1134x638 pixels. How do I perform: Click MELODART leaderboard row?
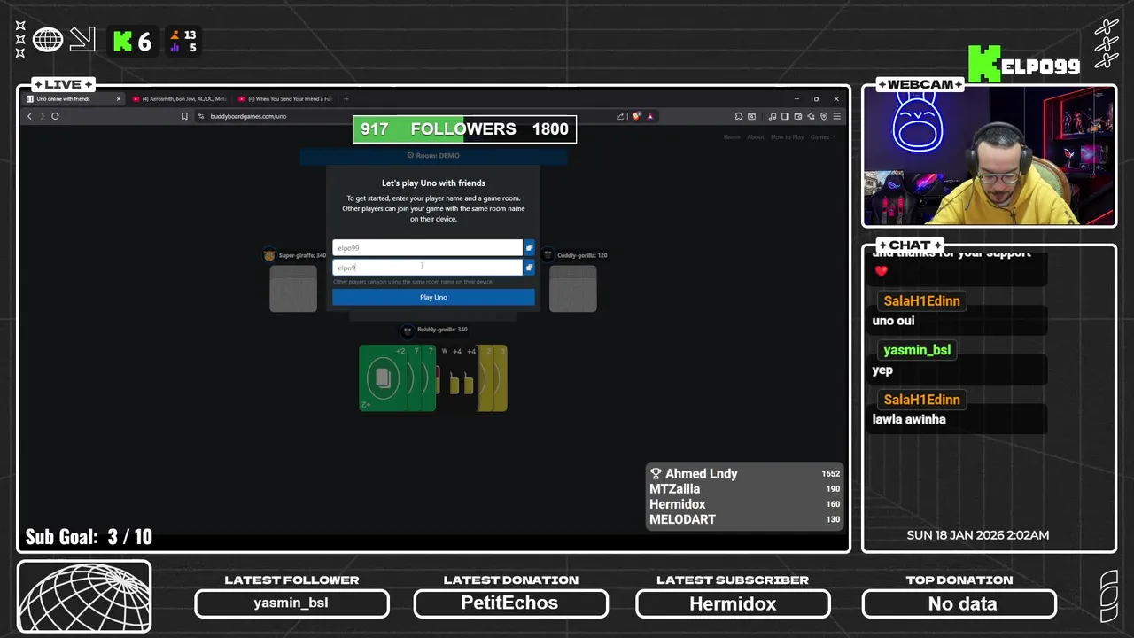pos(744,519)
